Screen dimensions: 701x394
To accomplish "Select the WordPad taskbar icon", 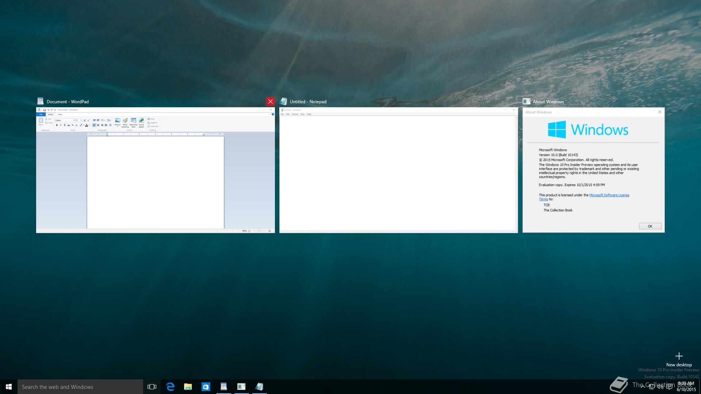I will coord(224,387).
